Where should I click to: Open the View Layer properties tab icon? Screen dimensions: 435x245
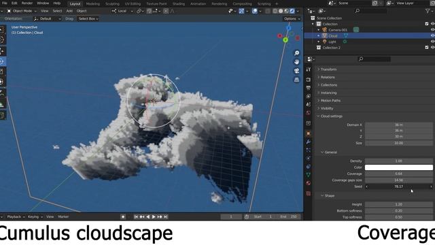click(308, 96)
